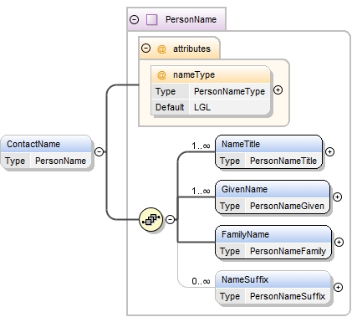The height and width of the screenshot is (317, 352).
Task: Collapse the PersonName type container
Action: 135,20
